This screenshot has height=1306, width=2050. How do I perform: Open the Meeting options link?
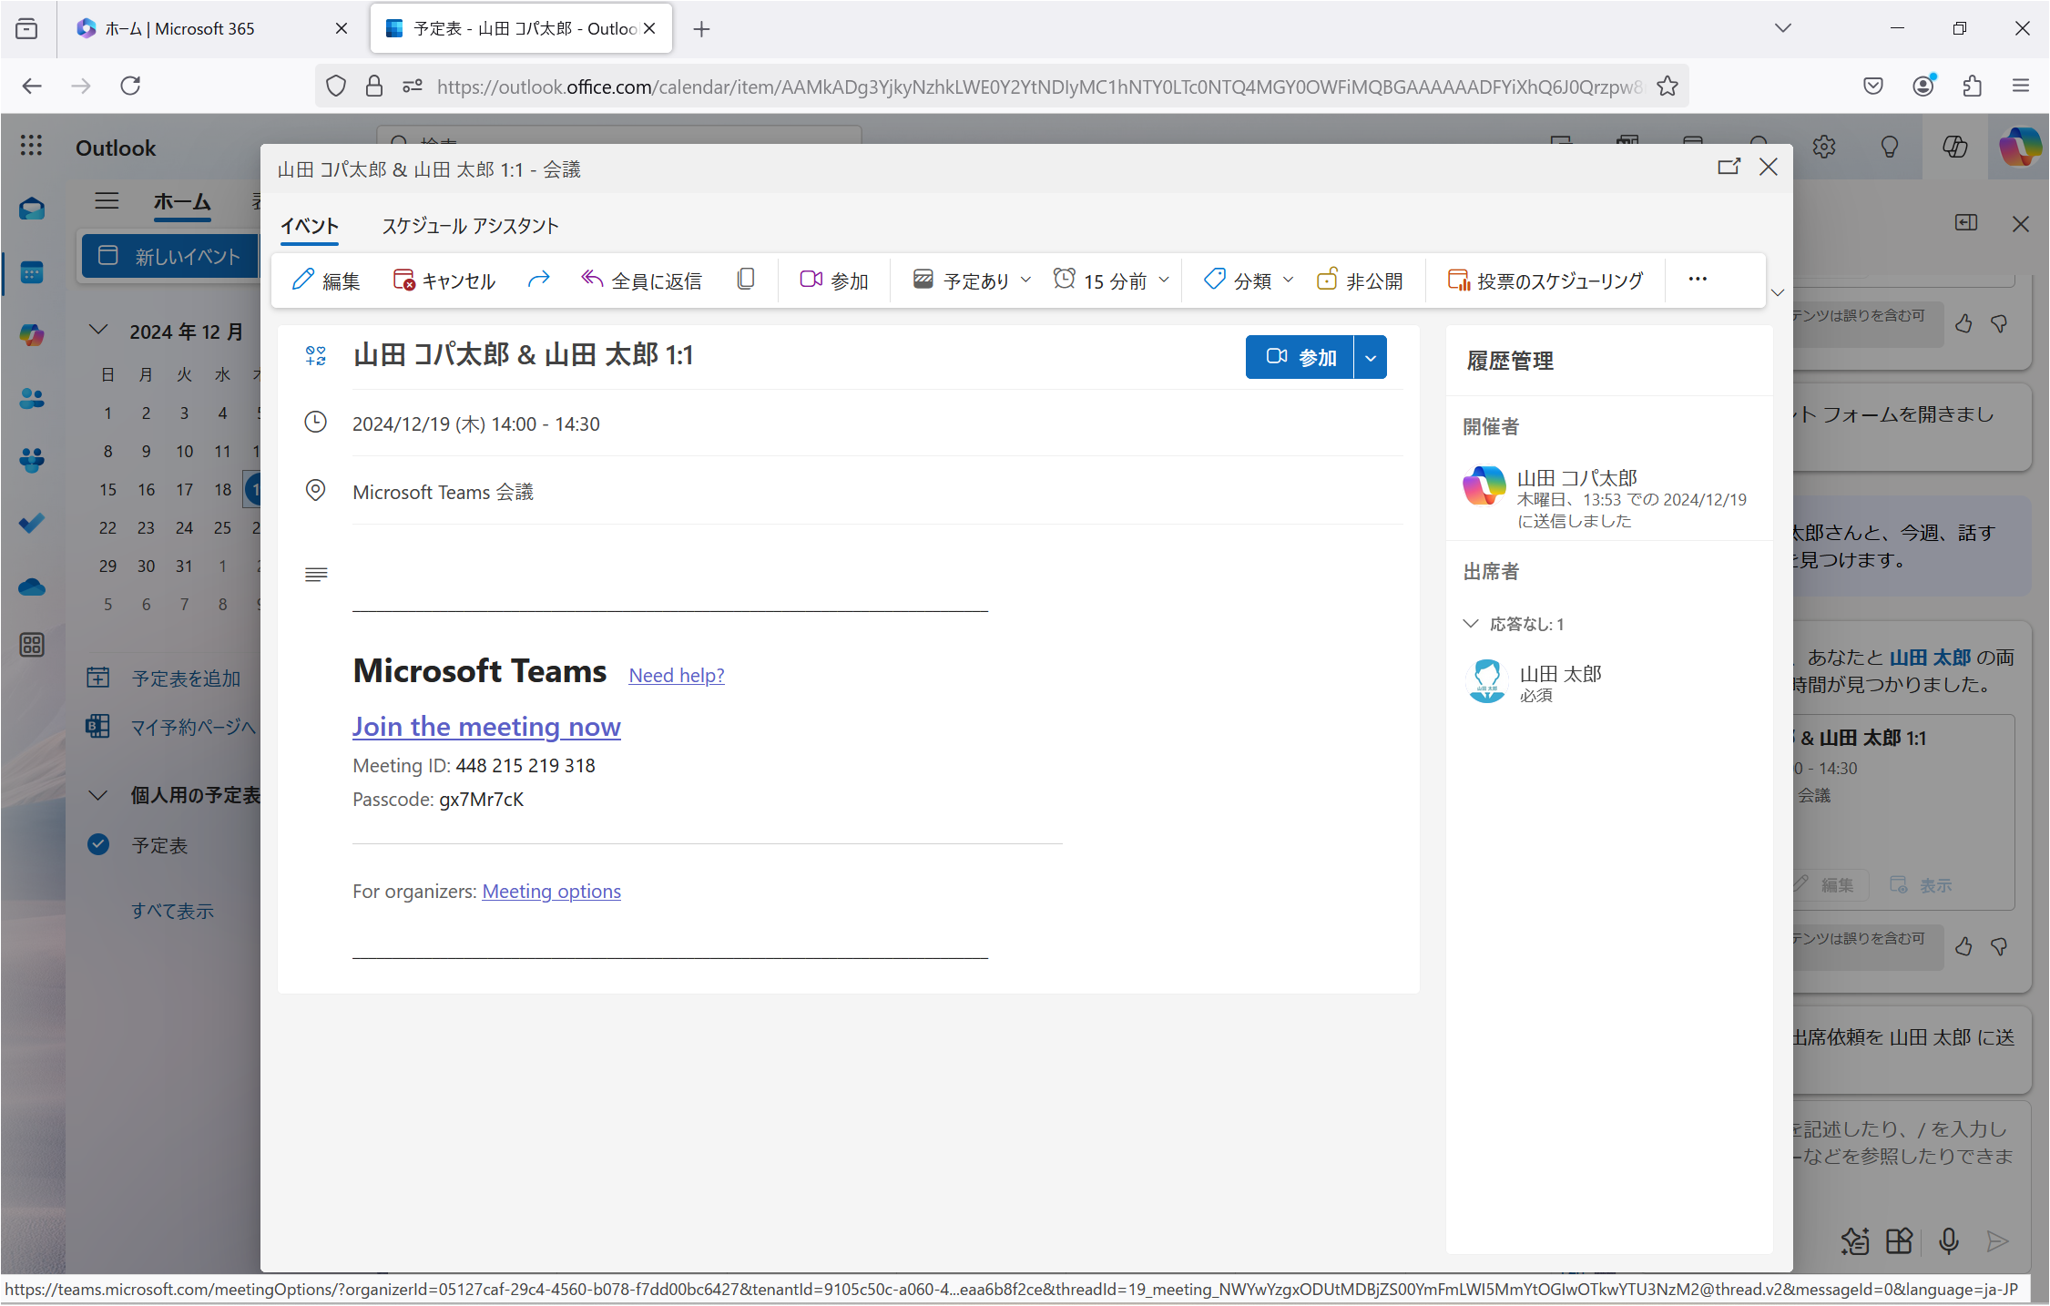click(x=552, y=891)
